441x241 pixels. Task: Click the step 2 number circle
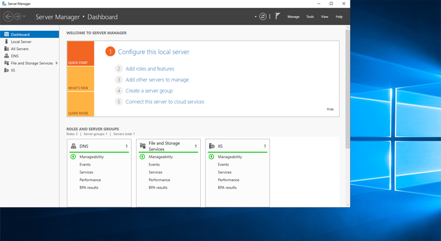[x=119, y=69]
